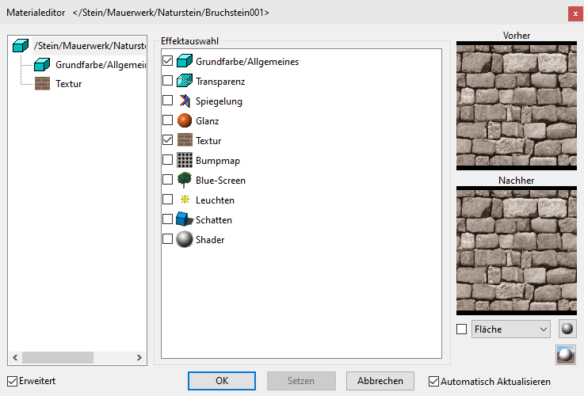Toggle the Erweitert checkbox
Viewport: 584px width, 396px height.
13,381
